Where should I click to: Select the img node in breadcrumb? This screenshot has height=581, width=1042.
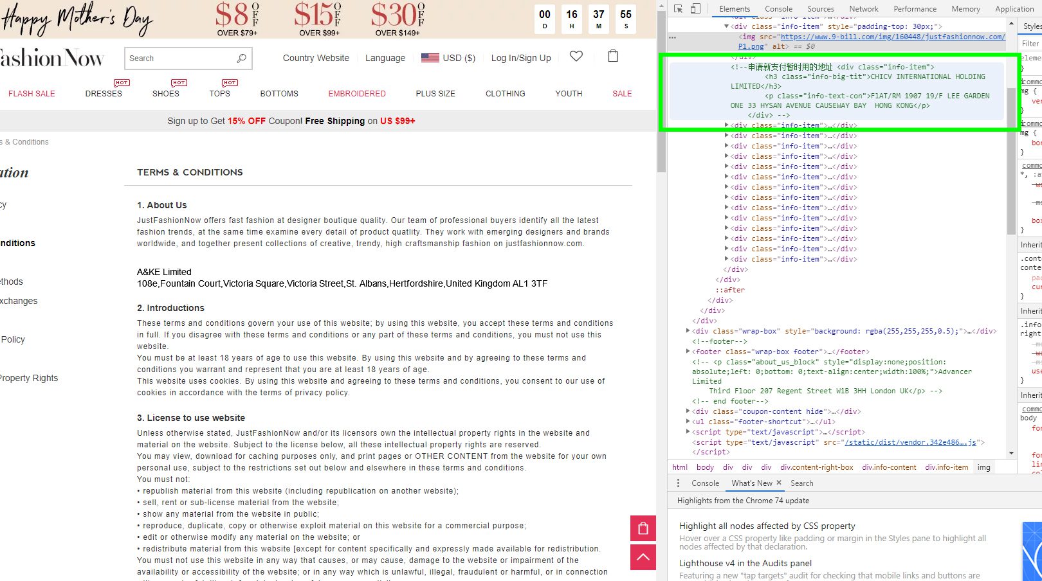[984, 467]
